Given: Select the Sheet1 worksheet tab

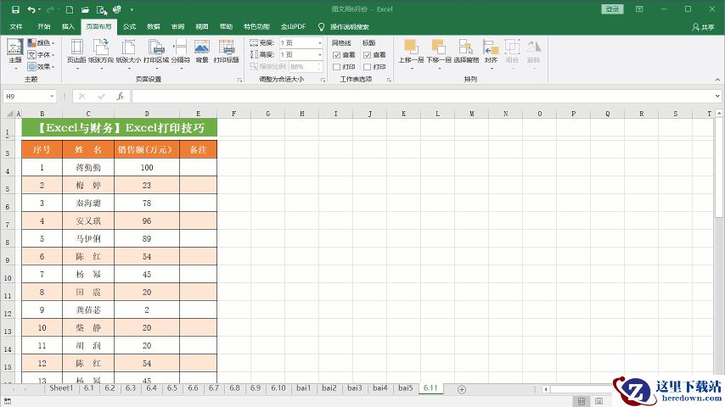Looking at the screenshot, I should click(x=61, y=388).
